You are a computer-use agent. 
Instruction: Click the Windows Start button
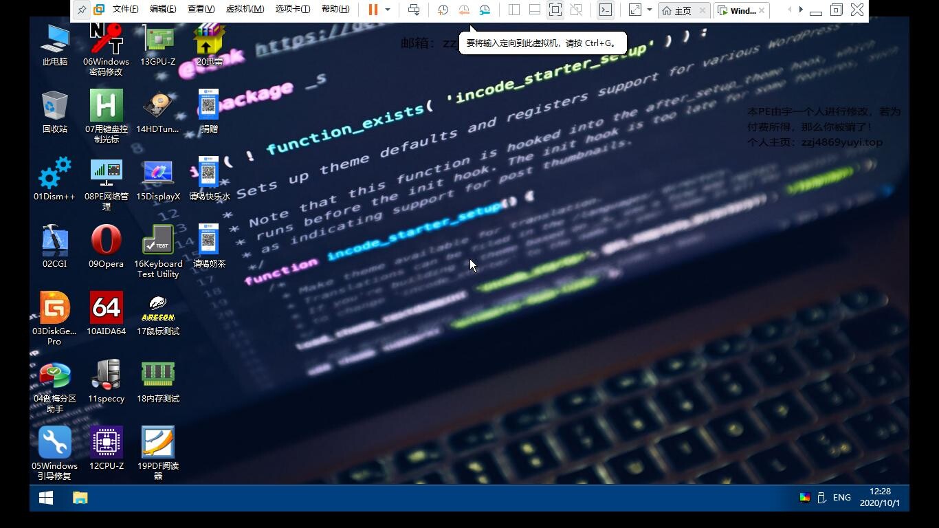pos(46,498)
